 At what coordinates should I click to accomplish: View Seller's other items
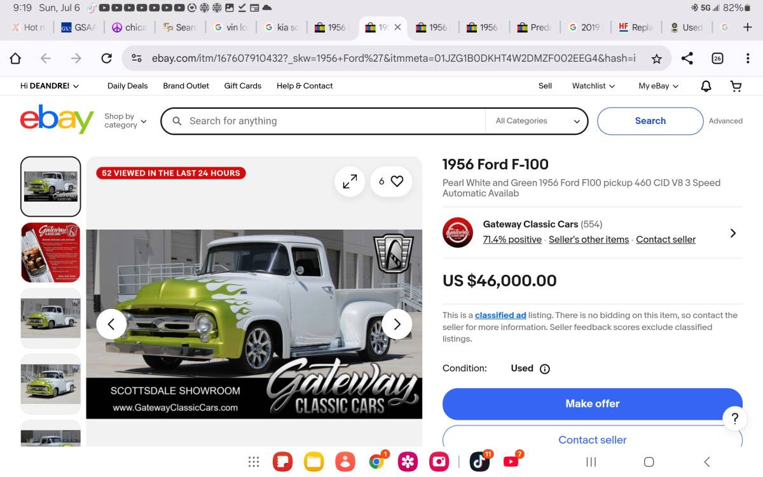(x=589, y=240)
